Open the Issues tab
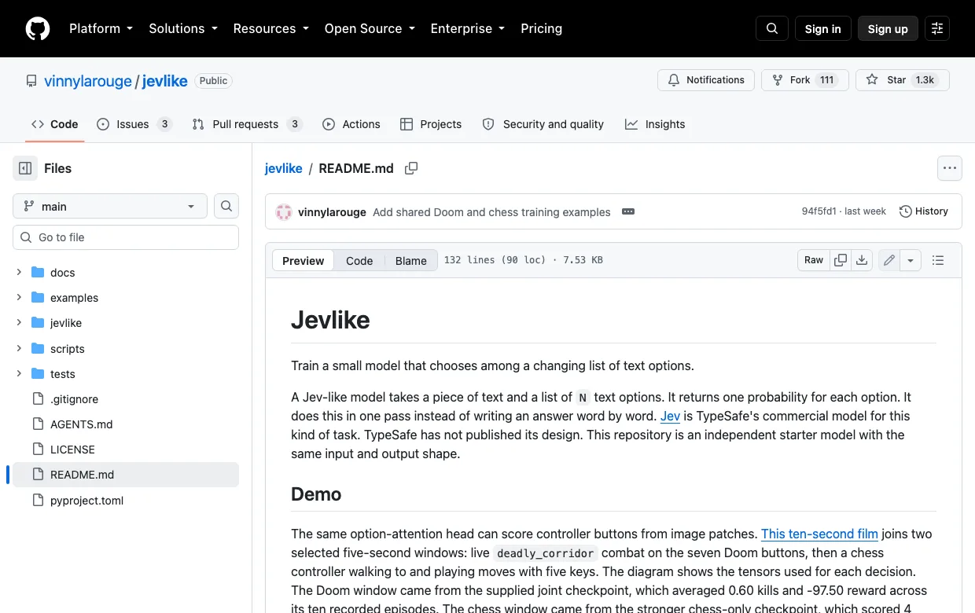Viewport: 975px width, 613px height. (134, 124)
